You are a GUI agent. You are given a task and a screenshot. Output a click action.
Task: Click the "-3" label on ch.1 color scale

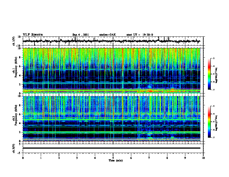click(213, 58)
